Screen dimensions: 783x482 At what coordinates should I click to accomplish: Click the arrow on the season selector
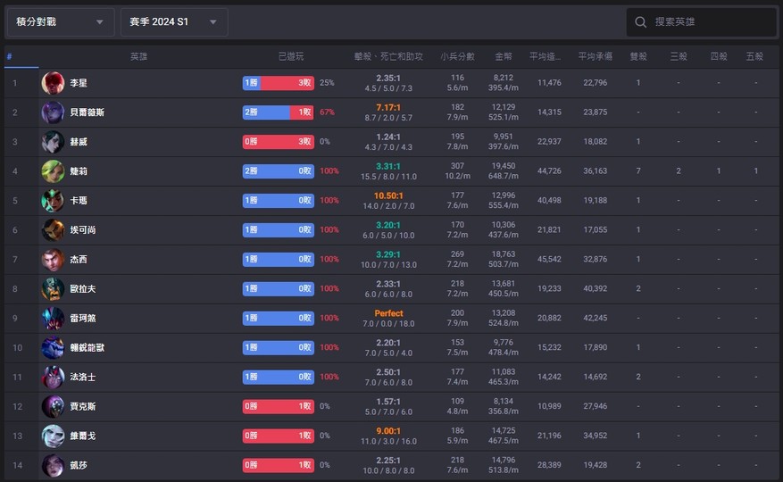[x=212, y=22]
